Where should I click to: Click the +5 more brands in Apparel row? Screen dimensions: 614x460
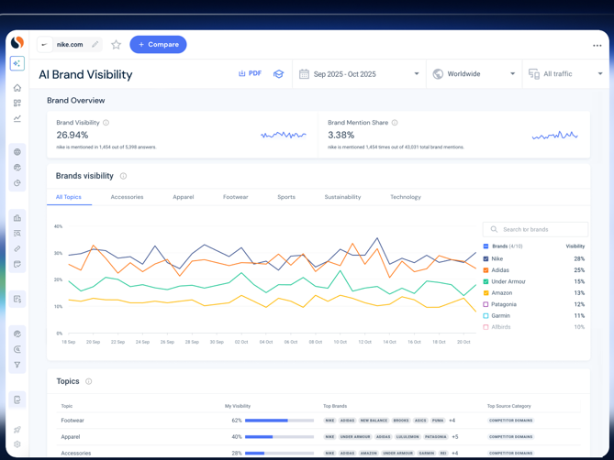454,437
